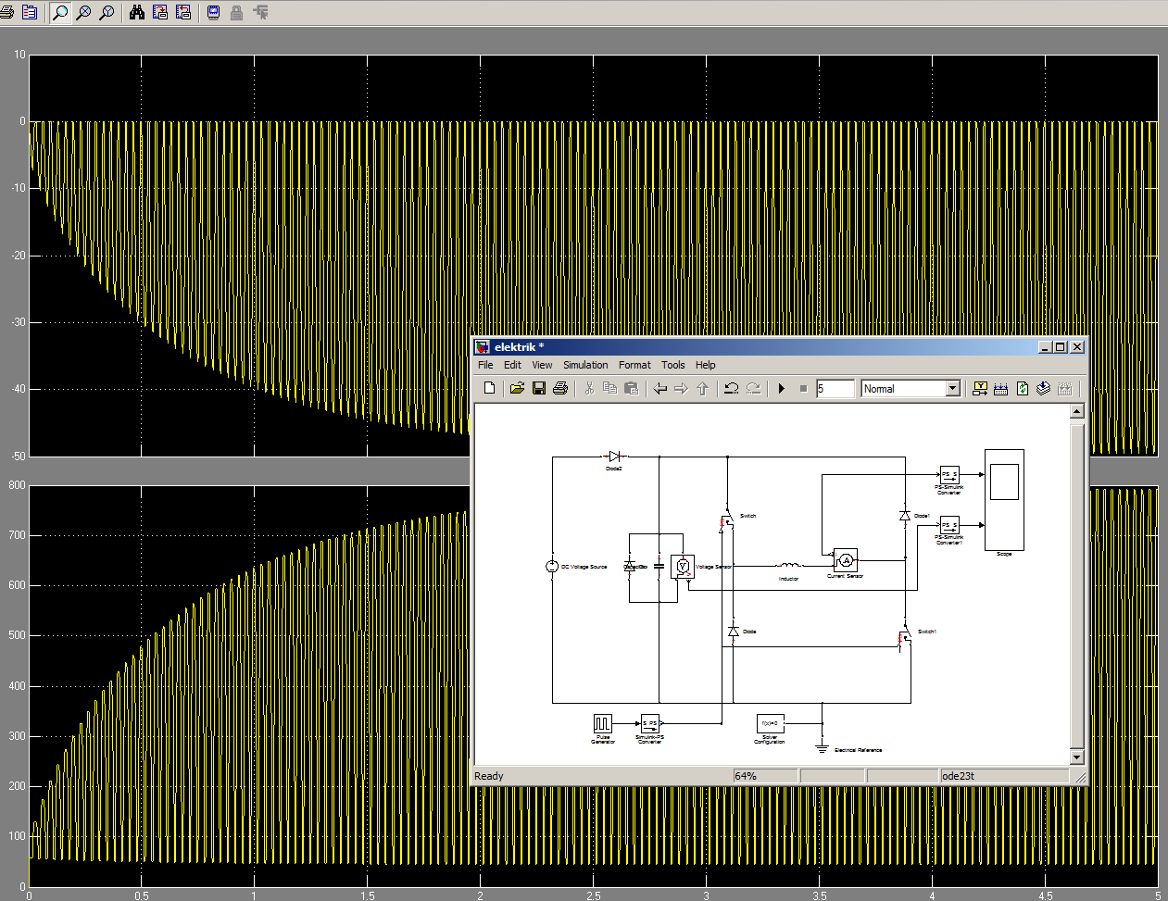Click the Copy icon in the elektrik toolbar

(609, 389)
